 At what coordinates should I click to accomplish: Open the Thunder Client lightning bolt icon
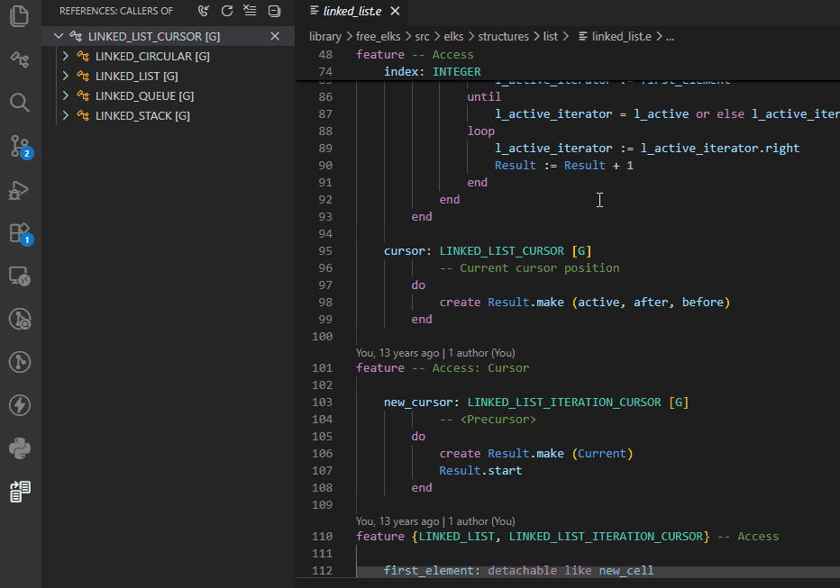[20, 405]
